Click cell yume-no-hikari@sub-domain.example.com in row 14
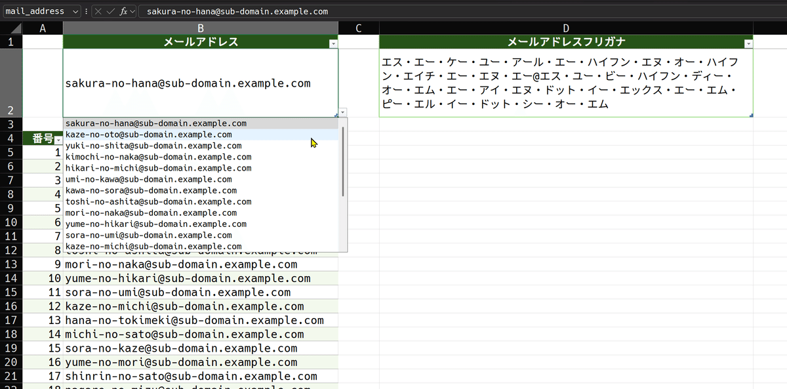Screen dimensions: 787x389 coord(201,278)
